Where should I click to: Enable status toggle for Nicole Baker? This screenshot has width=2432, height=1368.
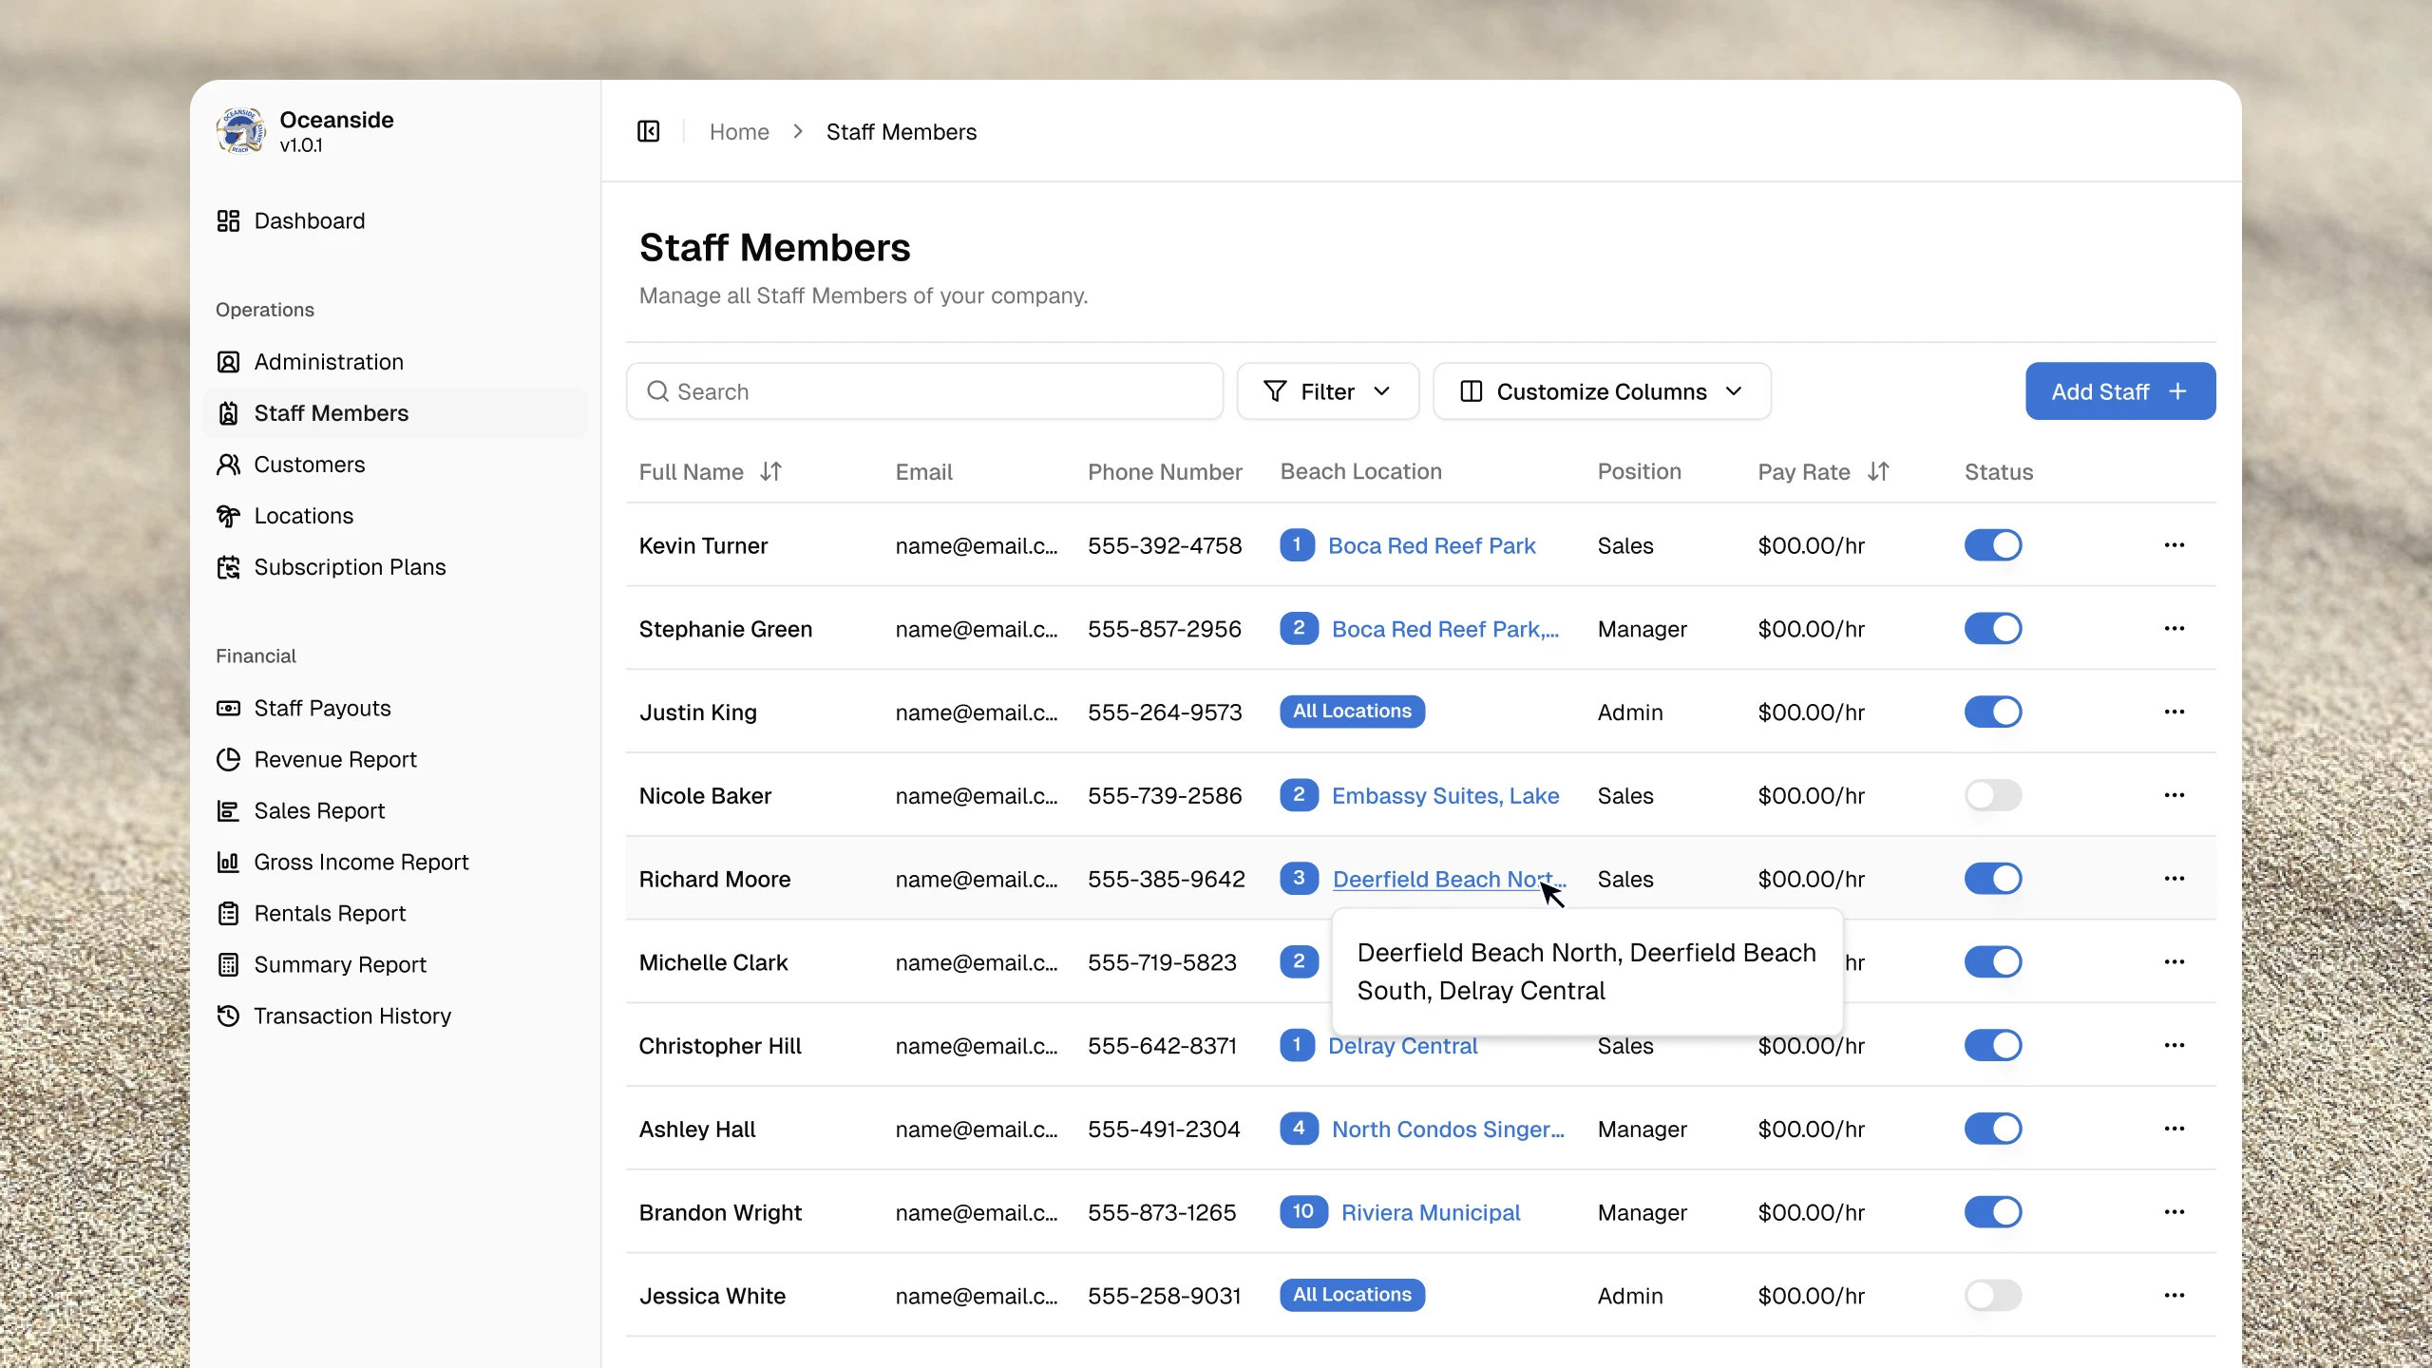[x=1992, y=795]
